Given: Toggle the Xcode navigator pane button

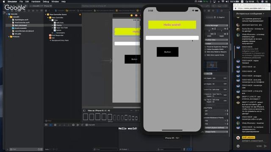Looking at the screenshot, I should coord(214,6).
